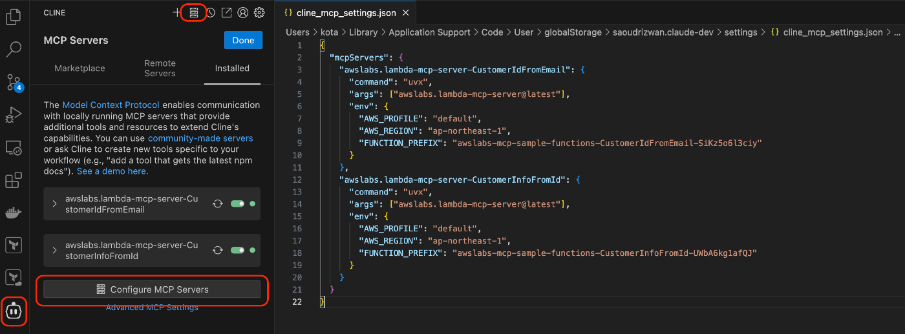Viewport: 905px width, 334px height.
Task: Select the Installed tab
Action: [x=232, y=68]
